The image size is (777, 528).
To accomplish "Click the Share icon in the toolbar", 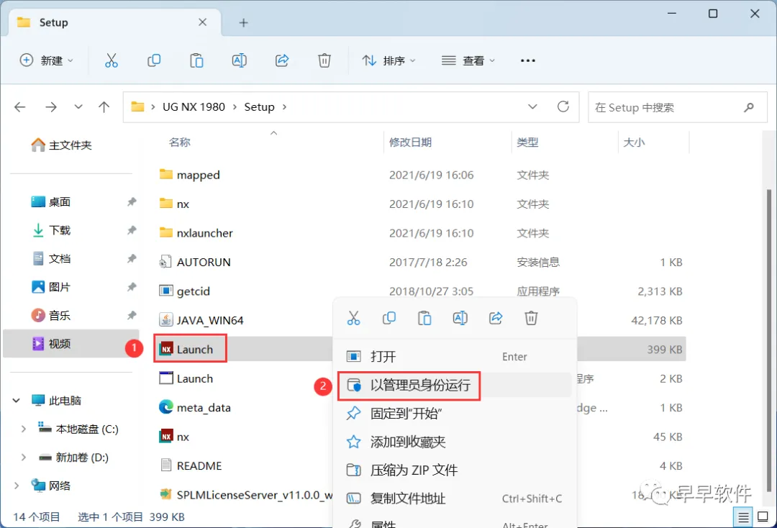I will (282, 60).
